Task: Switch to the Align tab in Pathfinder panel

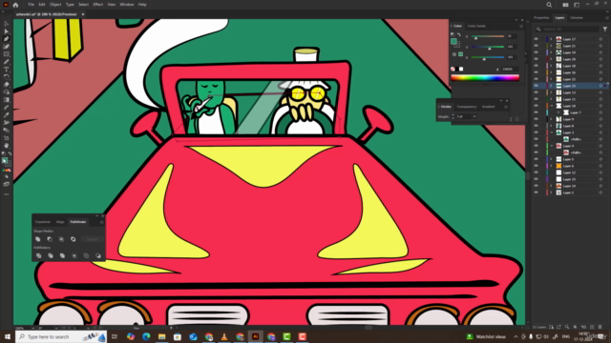Action: click(60, 222)
